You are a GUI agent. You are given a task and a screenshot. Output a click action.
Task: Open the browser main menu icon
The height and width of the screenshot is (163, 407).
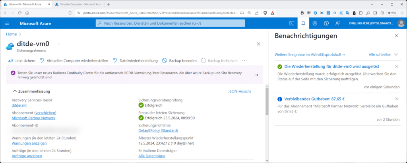point(402,13)
